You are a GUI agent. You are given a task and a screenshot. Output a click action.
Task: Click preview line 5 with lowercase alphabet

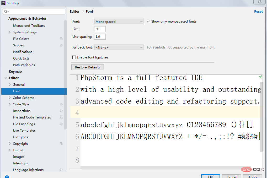167,125
